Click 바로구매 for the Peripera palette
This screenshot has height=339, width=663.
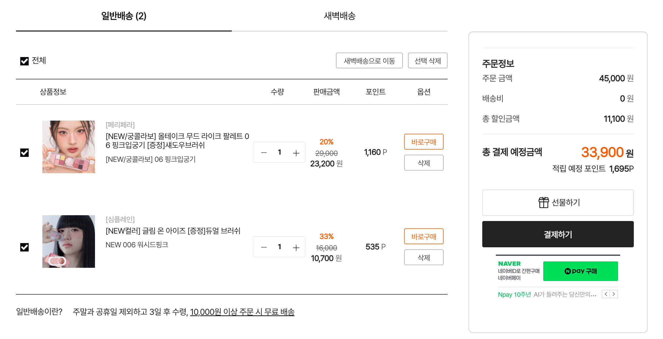[424, 142]
